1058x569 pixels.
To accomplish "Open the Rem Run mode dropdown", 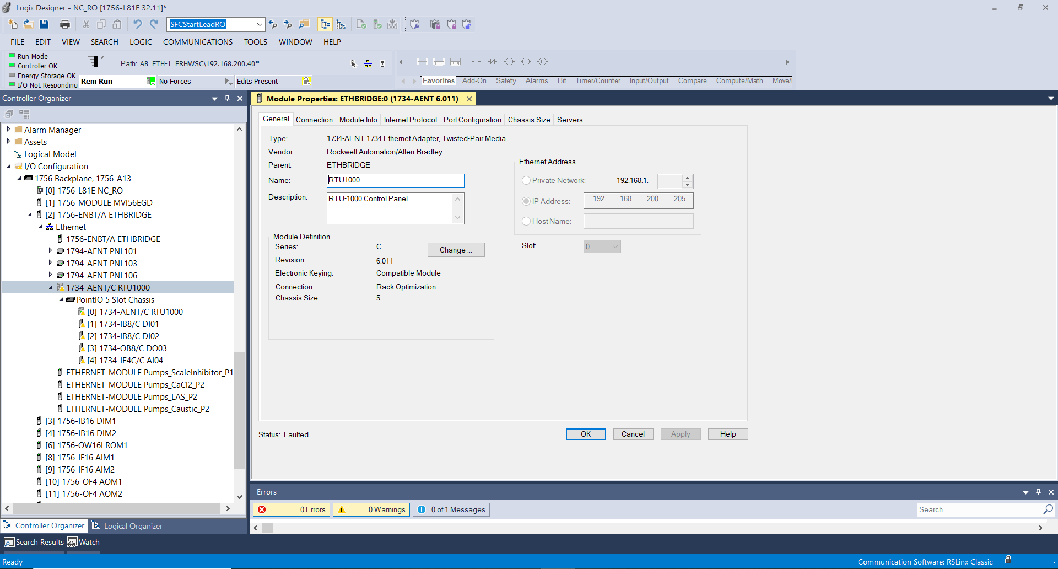I will pos(150,81).
